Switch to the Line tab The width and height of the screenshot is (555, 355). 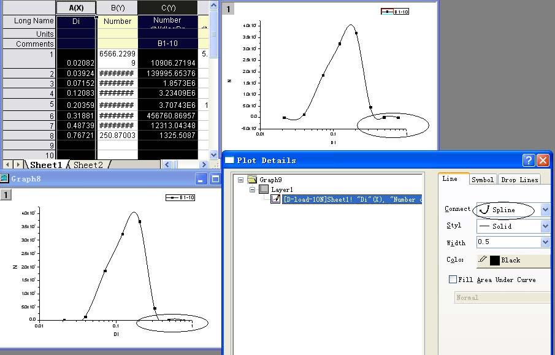(x=450, y=179)
